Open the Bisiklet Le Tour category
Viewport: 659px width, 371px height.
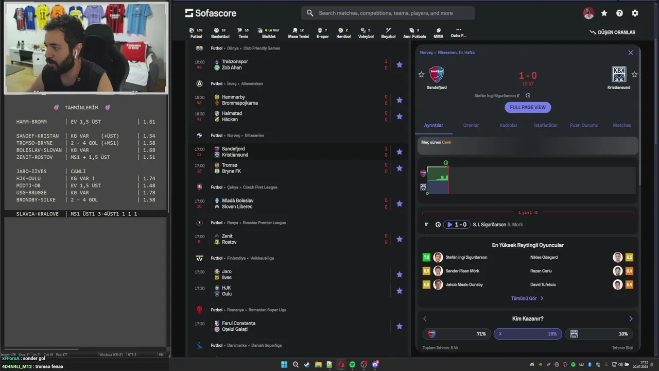point(269,33)
